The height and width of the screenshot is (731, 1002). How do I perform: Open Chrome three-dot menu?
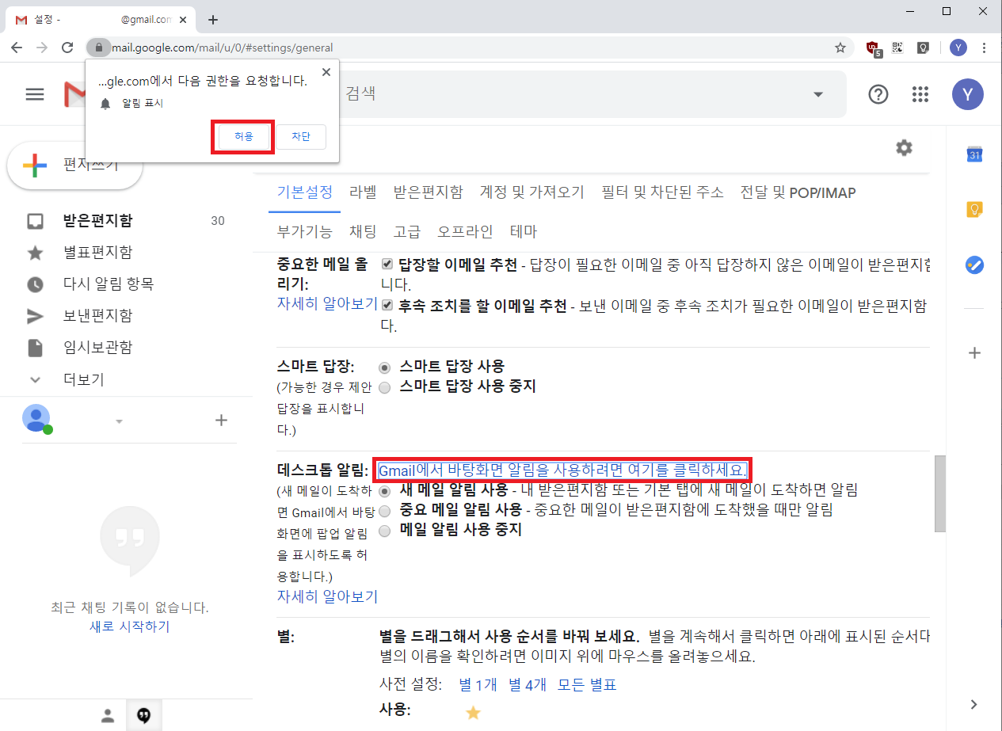985,48
